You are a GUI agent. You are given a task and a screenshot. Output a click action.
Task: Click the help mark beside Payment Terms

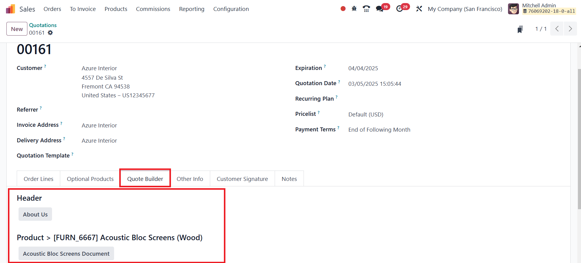tap(338, 127)
